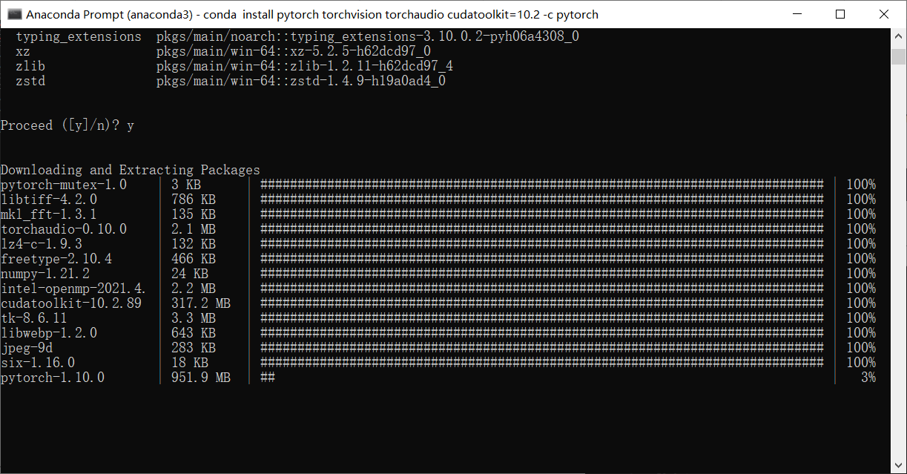Screen dimensions: 907x474
Task: Maximize the Anaconda Prompt window
Action: (840, 14)
